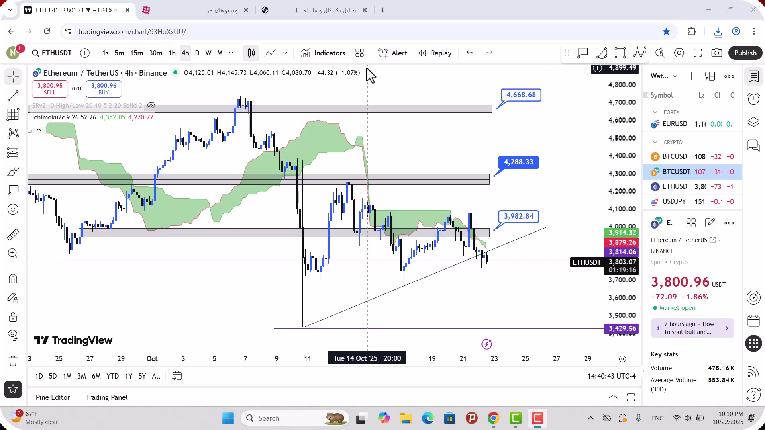This screenshot has width=765, height=430.
Task: Add symbol to the watchlist
Action: [691, 76]
